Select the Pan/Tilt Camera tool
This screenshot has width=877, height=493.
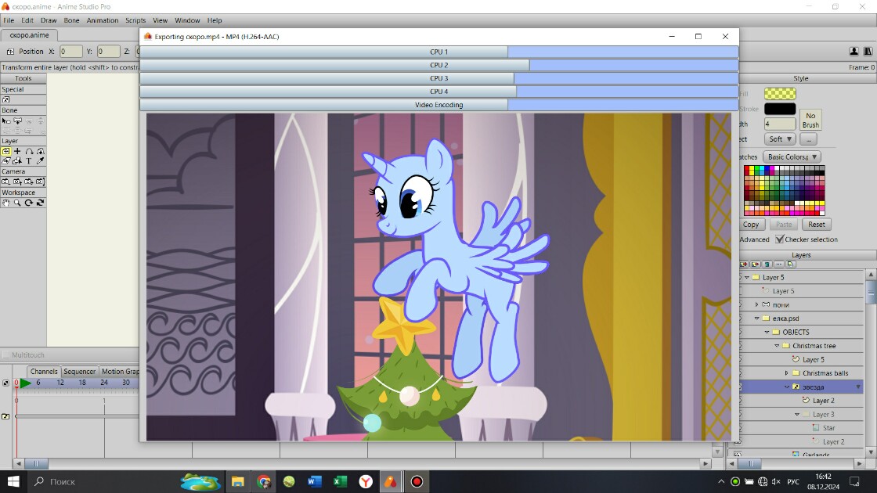point(40,182)
